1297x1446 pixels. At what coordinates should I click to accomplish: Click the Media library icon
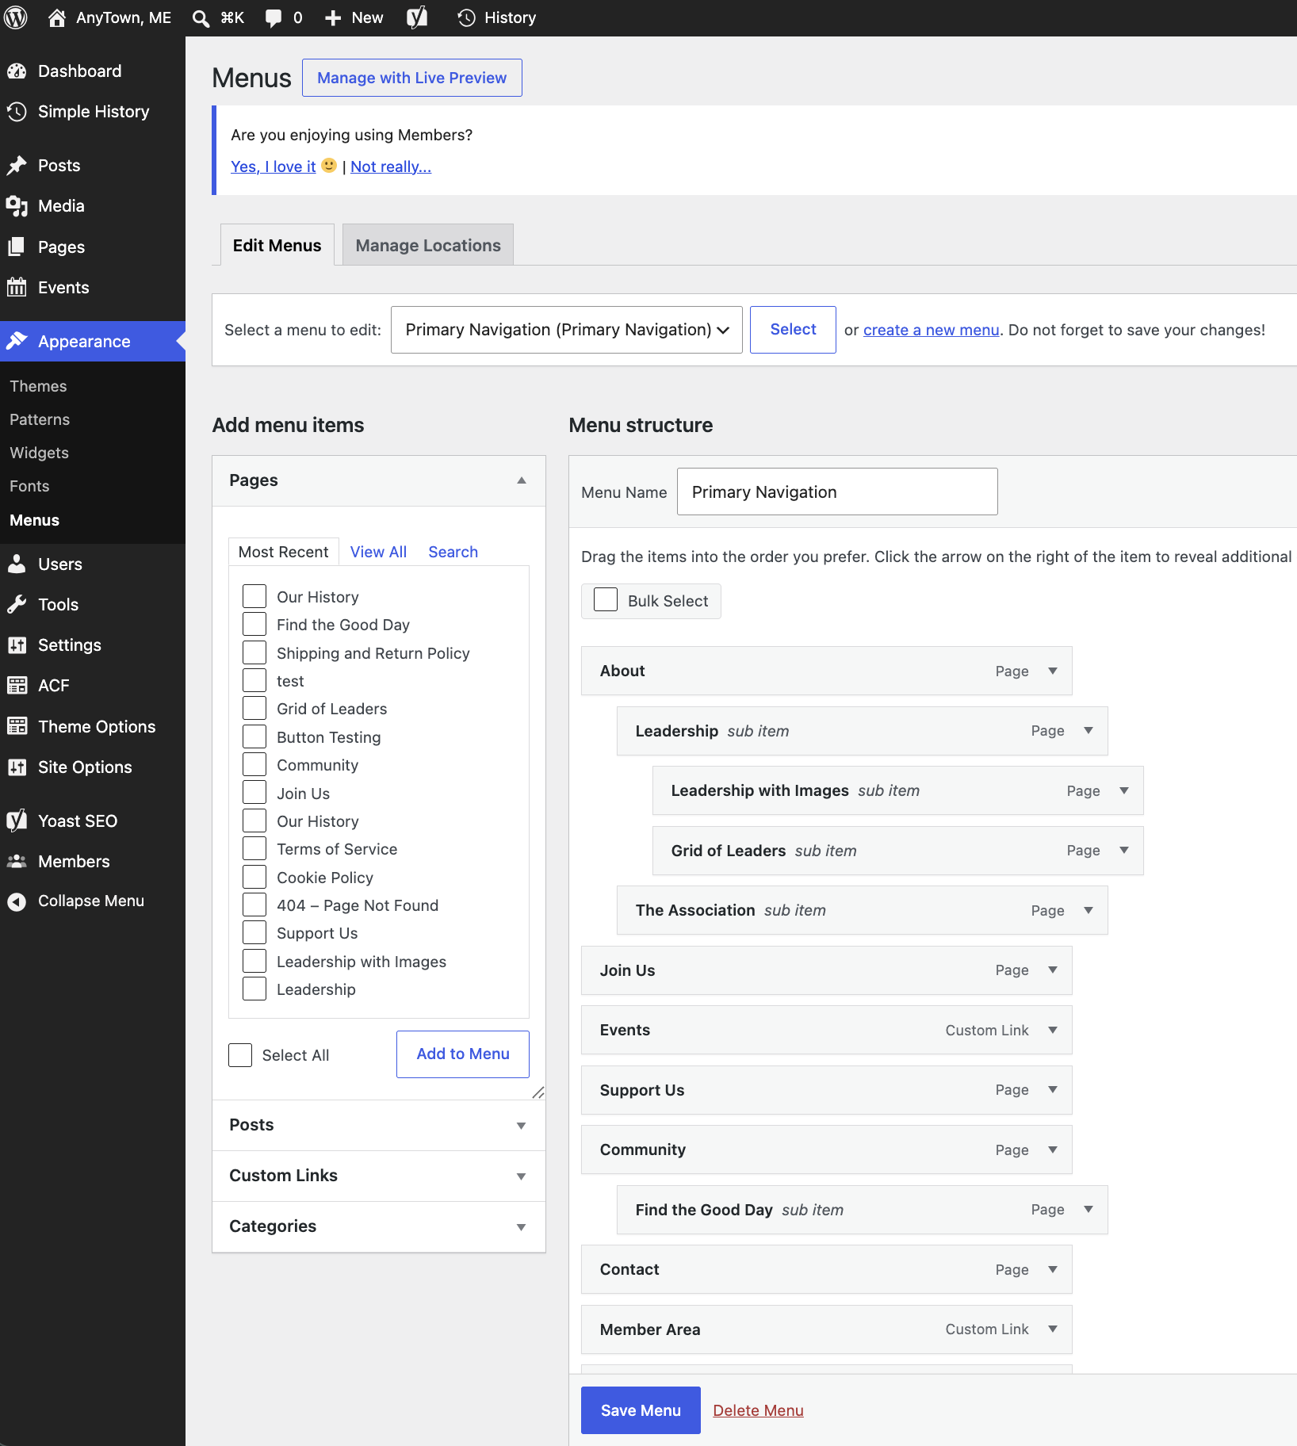pos(17,206)
